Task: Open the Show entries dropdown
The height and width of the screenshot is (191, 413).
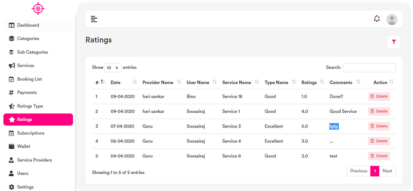Action: coord(113,68)
